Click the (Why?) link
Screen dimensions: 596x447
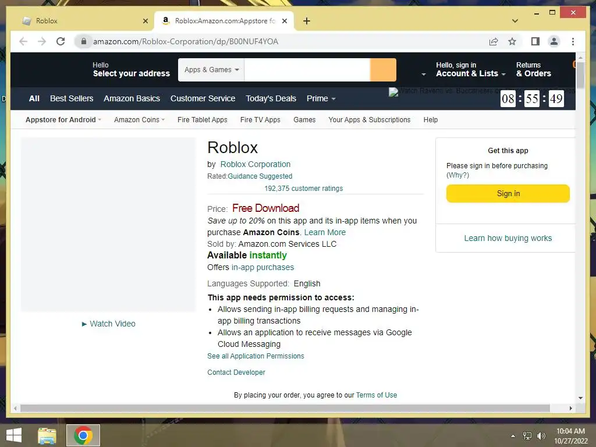[x=457, y=175]
